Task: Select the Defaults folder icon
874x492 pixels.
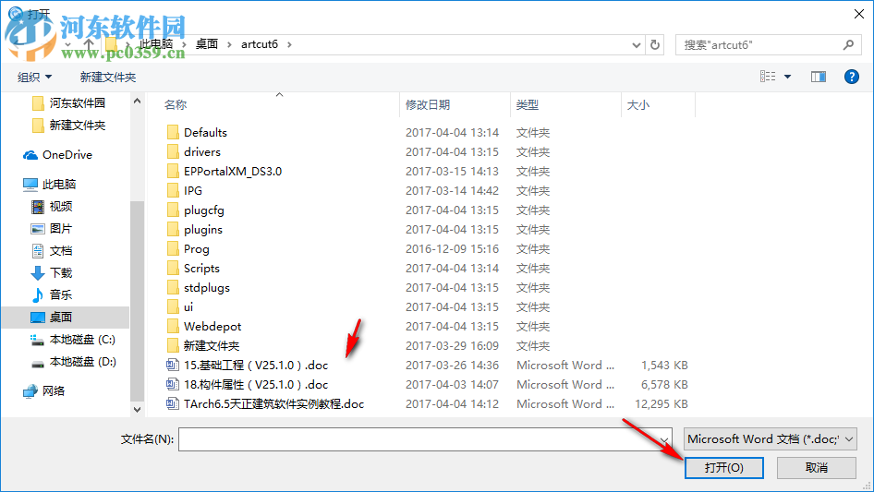Action: pos(173,133)
